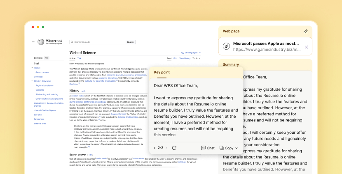Open the Tools dropdown menu
The height and width of the screenshot is (174, 342).
(x=196, y=58)
